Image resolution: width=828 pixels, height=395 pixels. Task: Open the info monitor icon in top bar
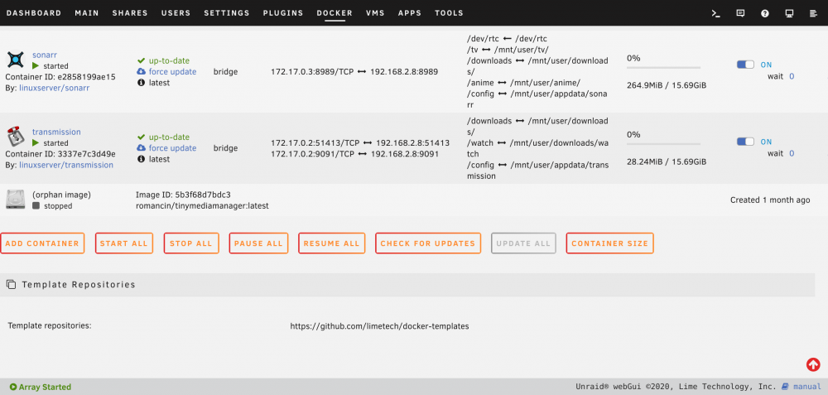tap(789, 13)
